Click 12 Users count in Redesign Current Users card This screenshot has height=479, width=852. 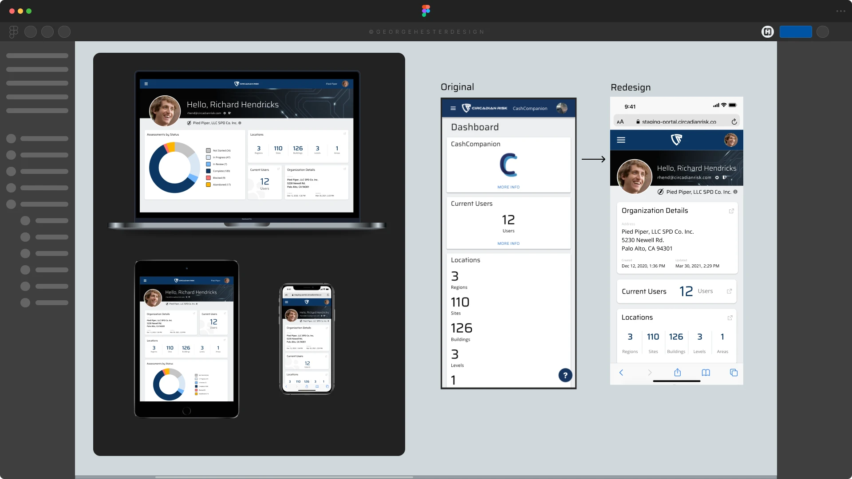pyautogui.click(x=686, y=291)
